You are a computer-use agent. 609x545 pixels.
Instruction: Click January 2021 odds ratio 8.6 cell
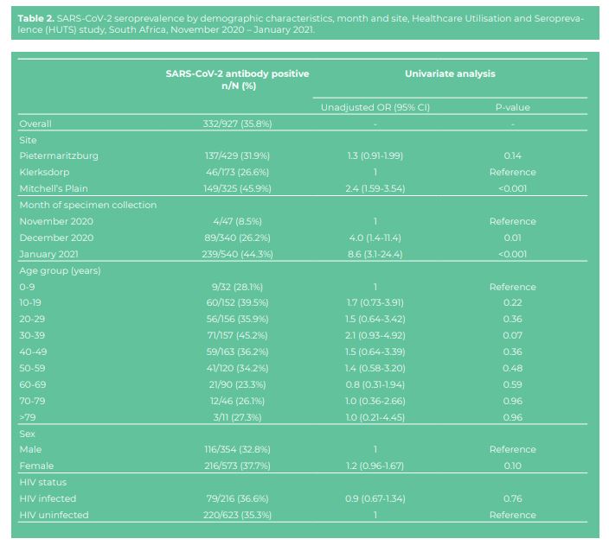(375, 255)
